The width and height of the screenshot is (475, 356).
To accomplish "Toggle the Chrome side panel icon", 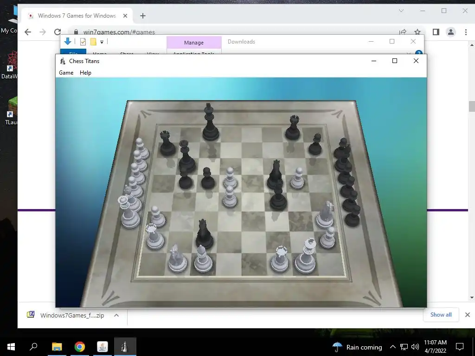I will pos(436,32).
